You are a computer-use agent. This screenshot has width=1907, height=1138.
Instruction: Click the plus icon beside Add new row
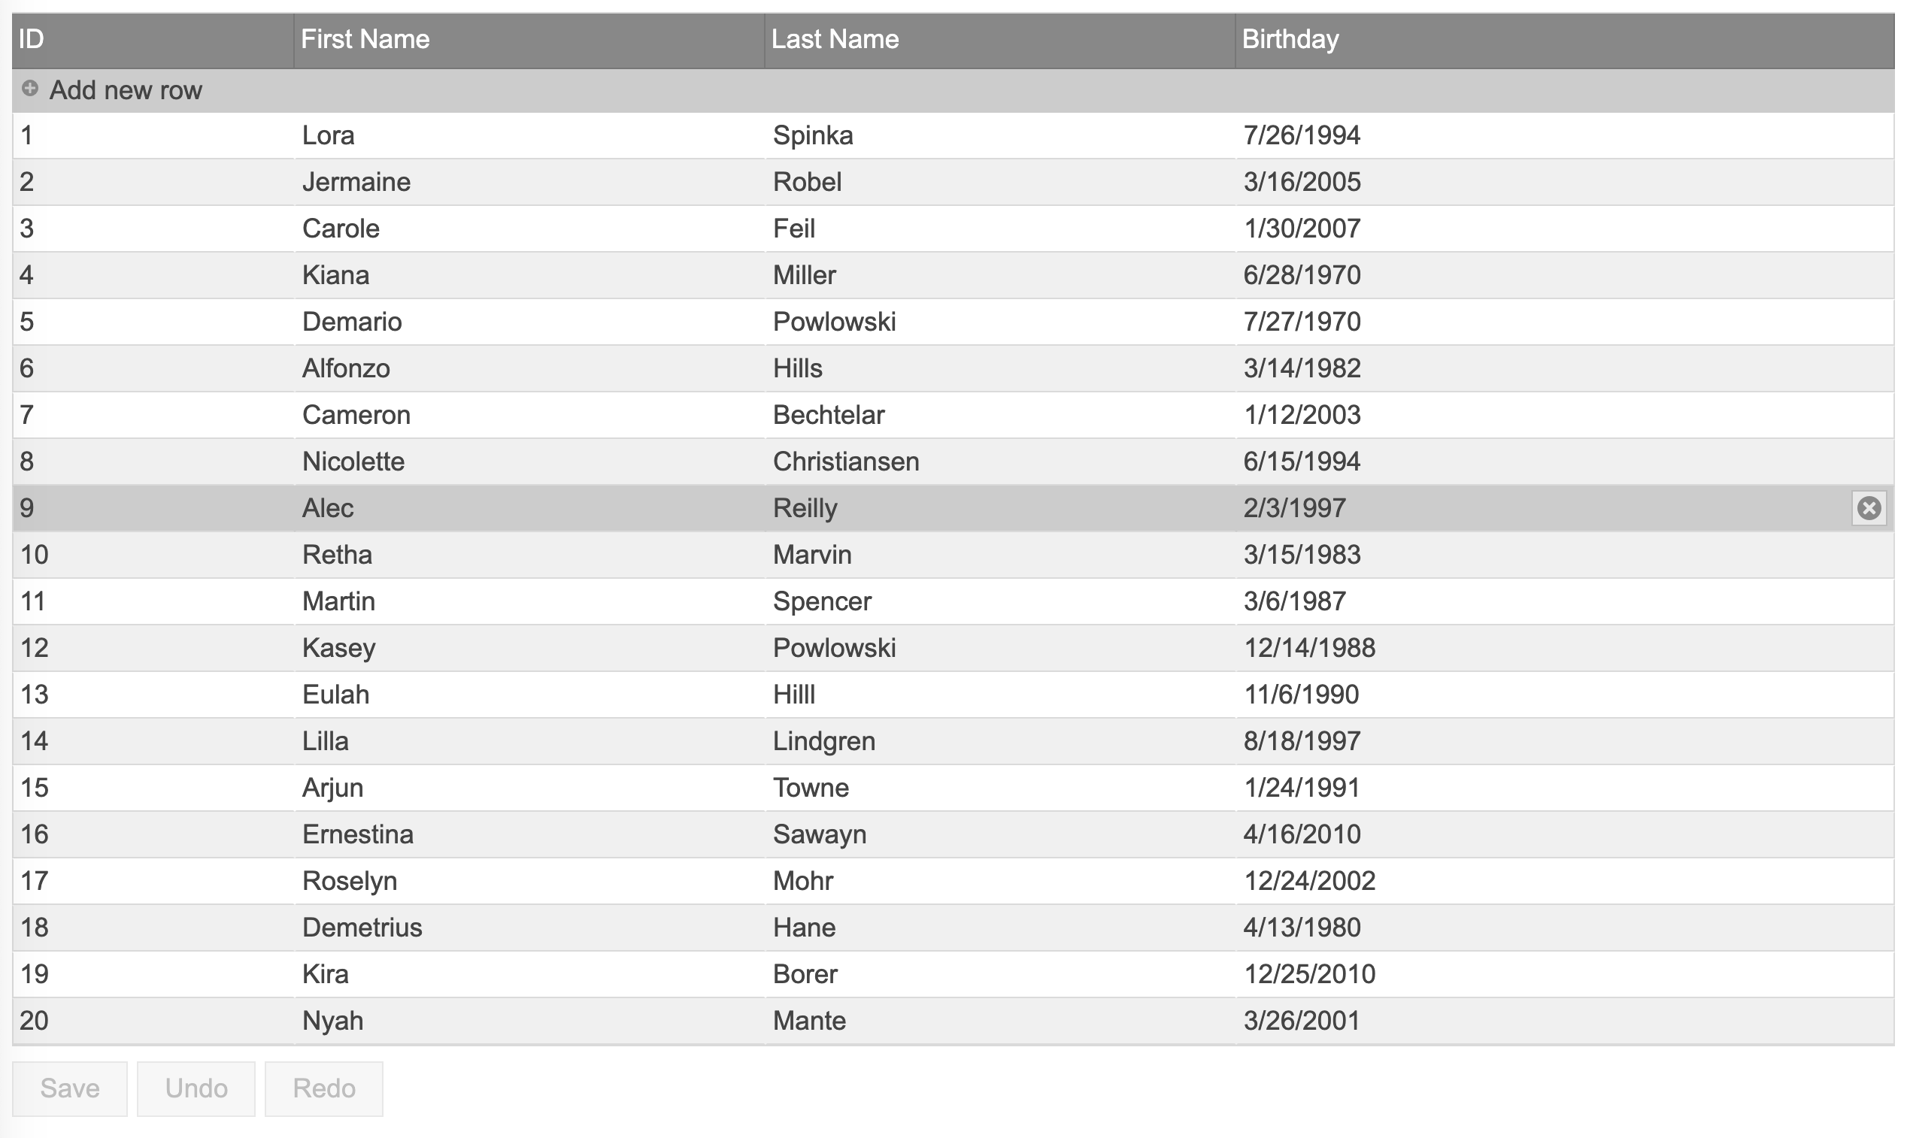(x=30, y=89)
